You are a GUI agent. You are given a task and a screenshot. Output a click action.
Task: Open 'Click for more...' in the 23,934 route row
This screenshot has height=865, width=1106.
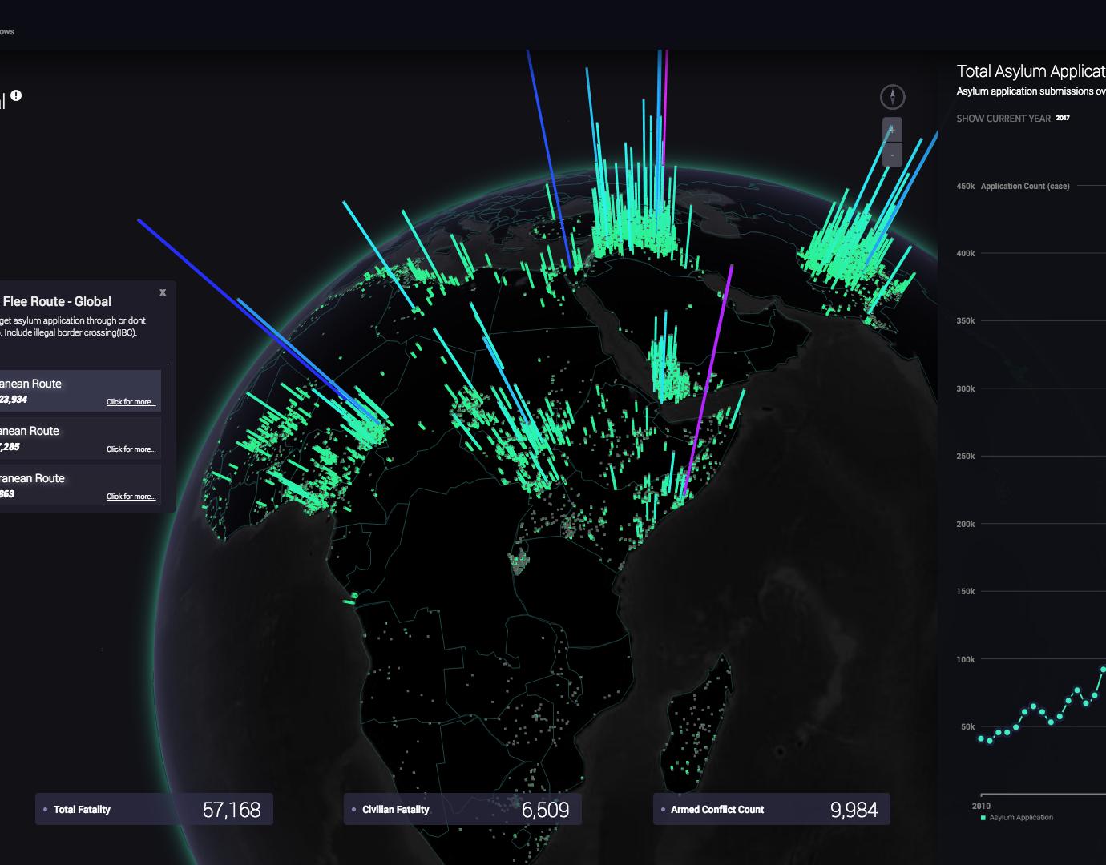tap(131, 402)
